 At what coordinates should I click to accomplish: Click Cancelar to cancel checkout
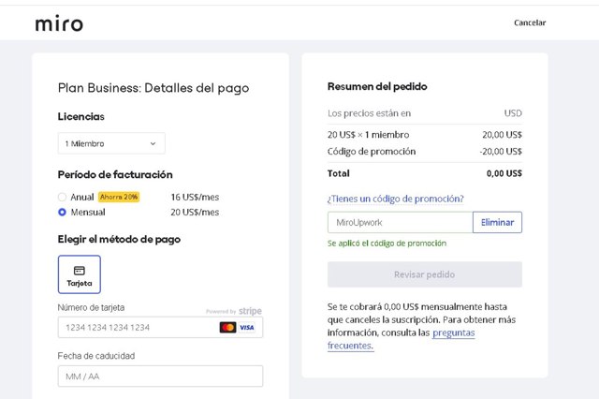[530, 22]
